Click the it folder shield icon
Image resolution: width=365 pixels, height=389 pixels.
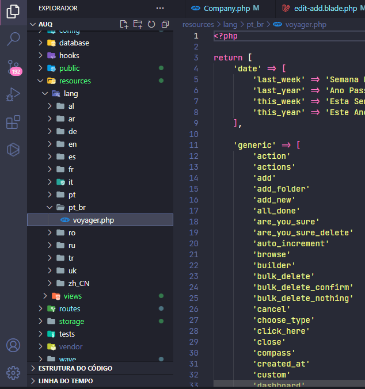(60, 182)
